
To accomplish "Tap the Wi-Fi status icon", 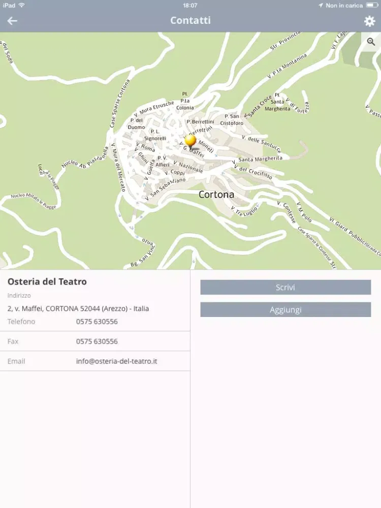I will click(22, 5).
